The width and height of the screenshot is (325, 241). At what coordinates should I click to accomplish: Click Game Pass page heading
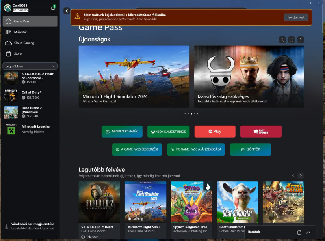pos(100,28)
